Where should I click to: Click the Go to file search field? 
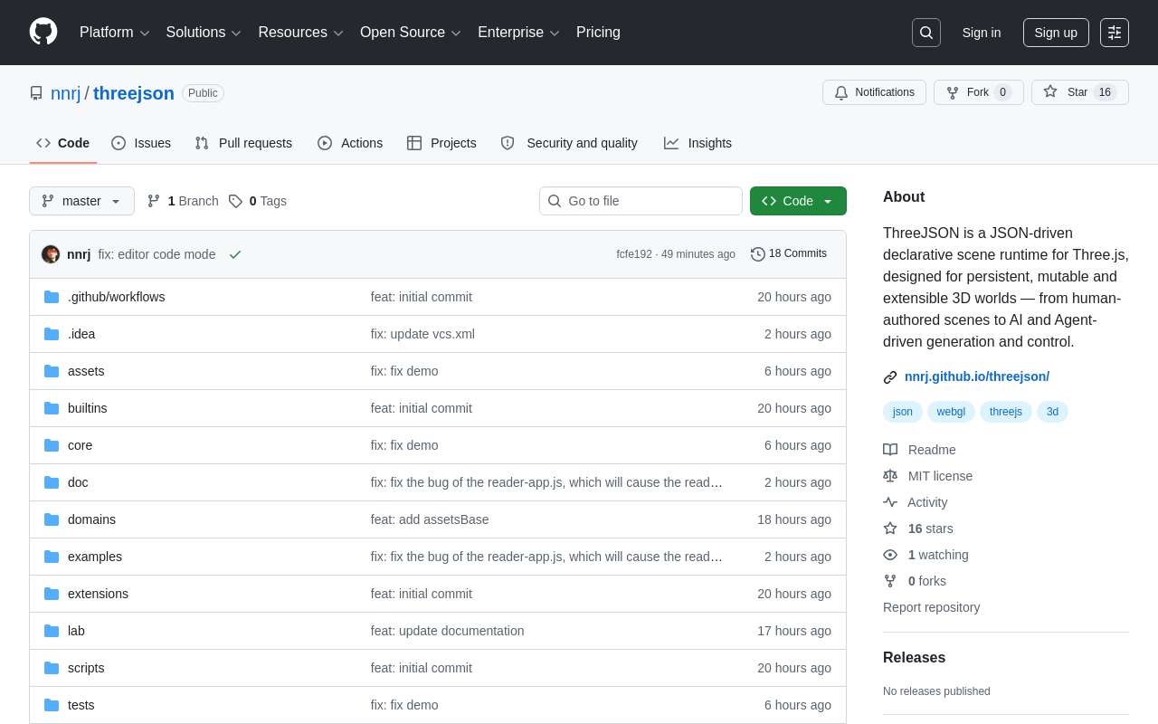click(641, 201)
